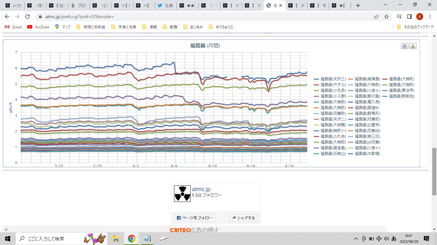Switch to Chrome on the taskbar
The width and height of the screenshot is (437, 245).
coord(132,238)
